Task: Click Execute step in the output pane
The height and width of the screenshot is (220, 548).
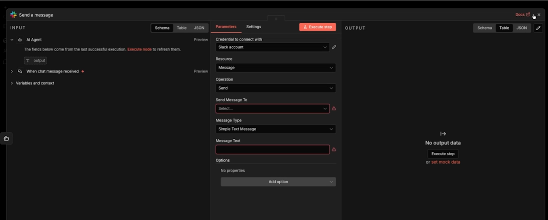Action: 443,154
